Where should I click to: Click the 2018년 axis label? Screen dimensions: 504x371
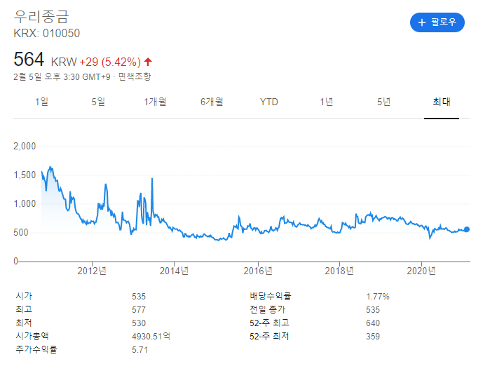339,271
